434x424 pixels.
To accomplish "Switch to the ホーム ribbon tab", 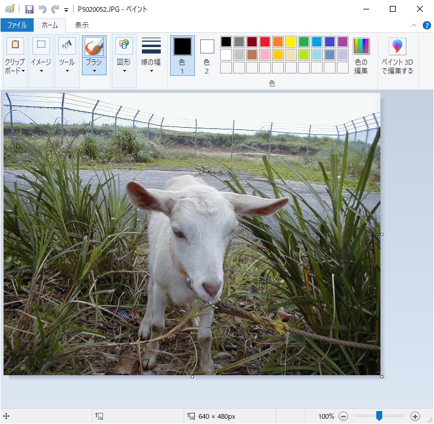I will [50, 25].
